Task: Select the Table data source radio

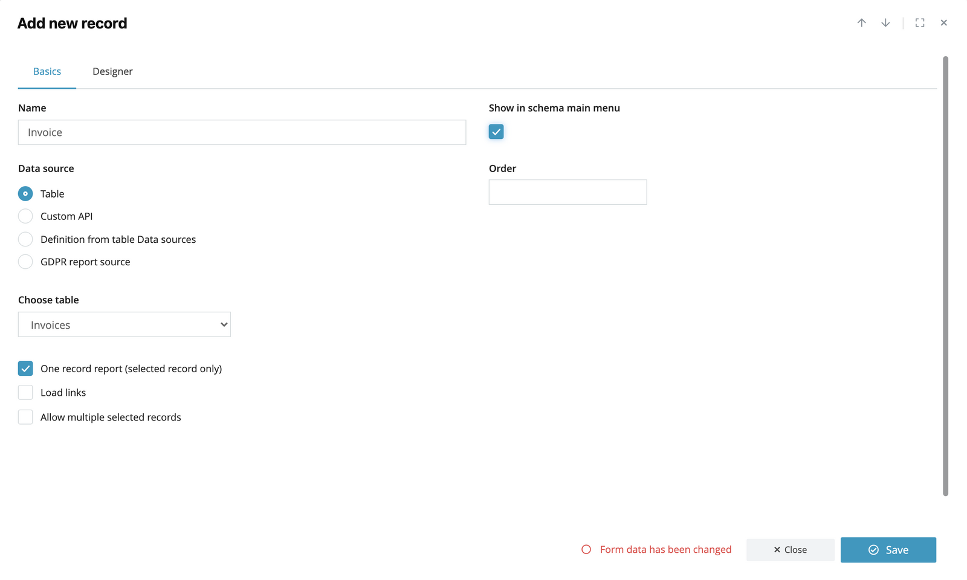Action: click(25, 194)
